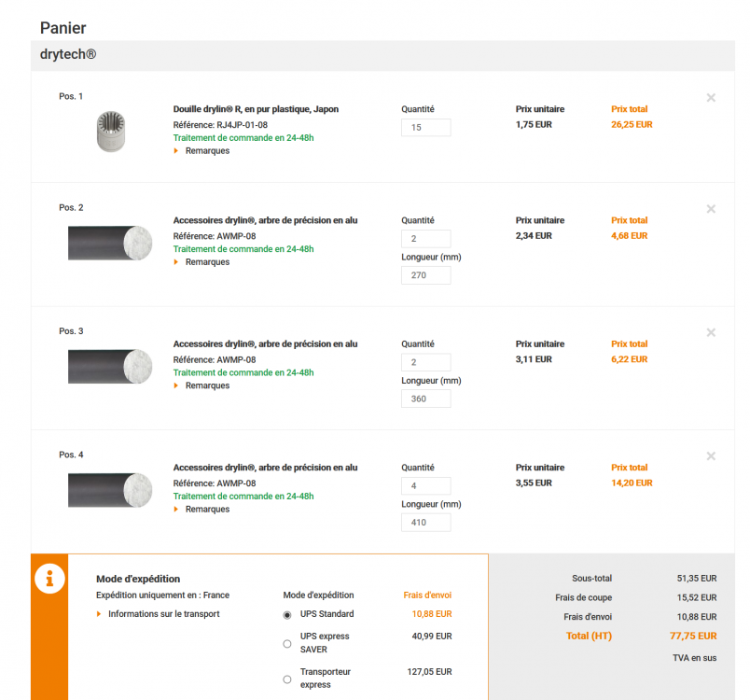Remove position 3 item with X icon

[x=711, y=332]
